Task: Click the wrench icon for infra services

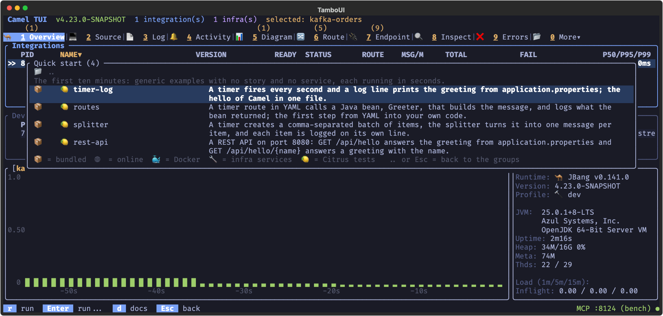Action: pos(213,159)
